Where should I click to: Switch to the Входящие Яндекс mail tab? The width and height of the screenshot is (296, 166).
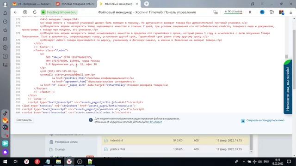point(32,4)
